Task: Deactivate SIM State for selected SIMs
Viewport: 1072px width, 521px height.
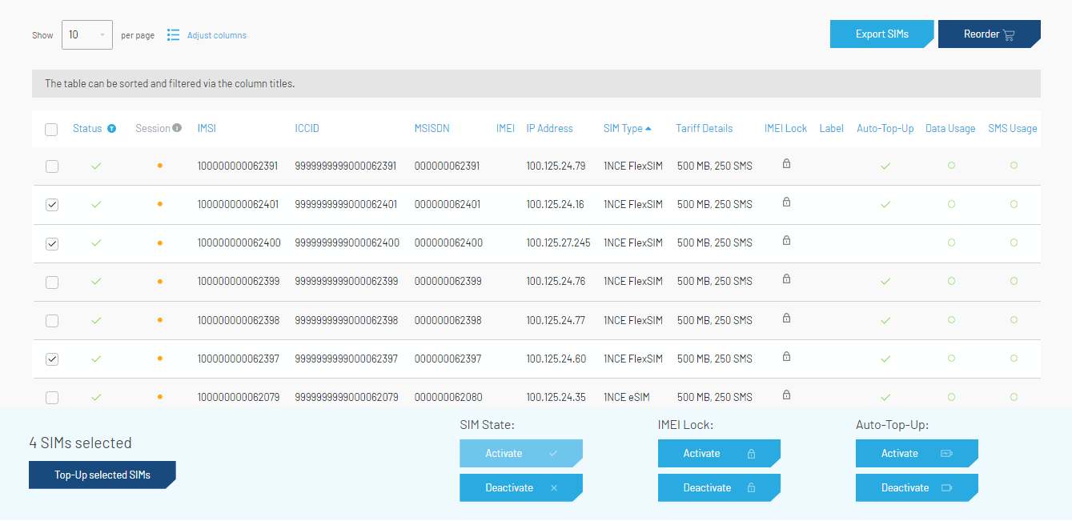Action: [520, 488]
